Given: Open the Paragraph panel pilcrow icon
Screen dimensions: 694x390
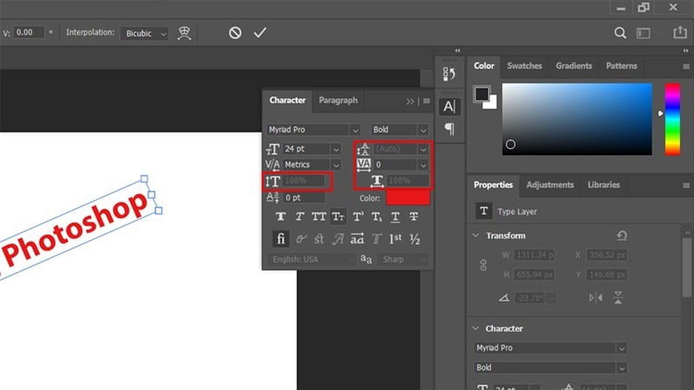Looking at the screenshot, I should click(449, 129).
